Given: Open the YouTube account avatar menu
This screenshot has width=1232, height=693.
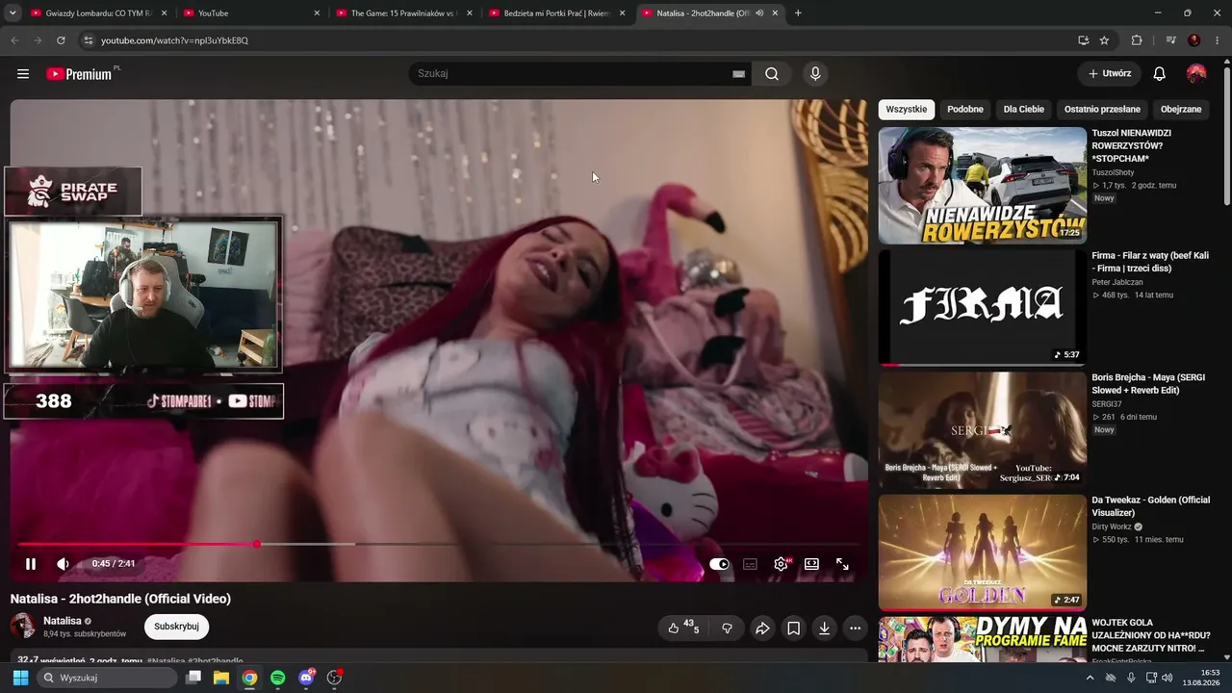Looking at the screenshot, I should (x=1196, y=74).
